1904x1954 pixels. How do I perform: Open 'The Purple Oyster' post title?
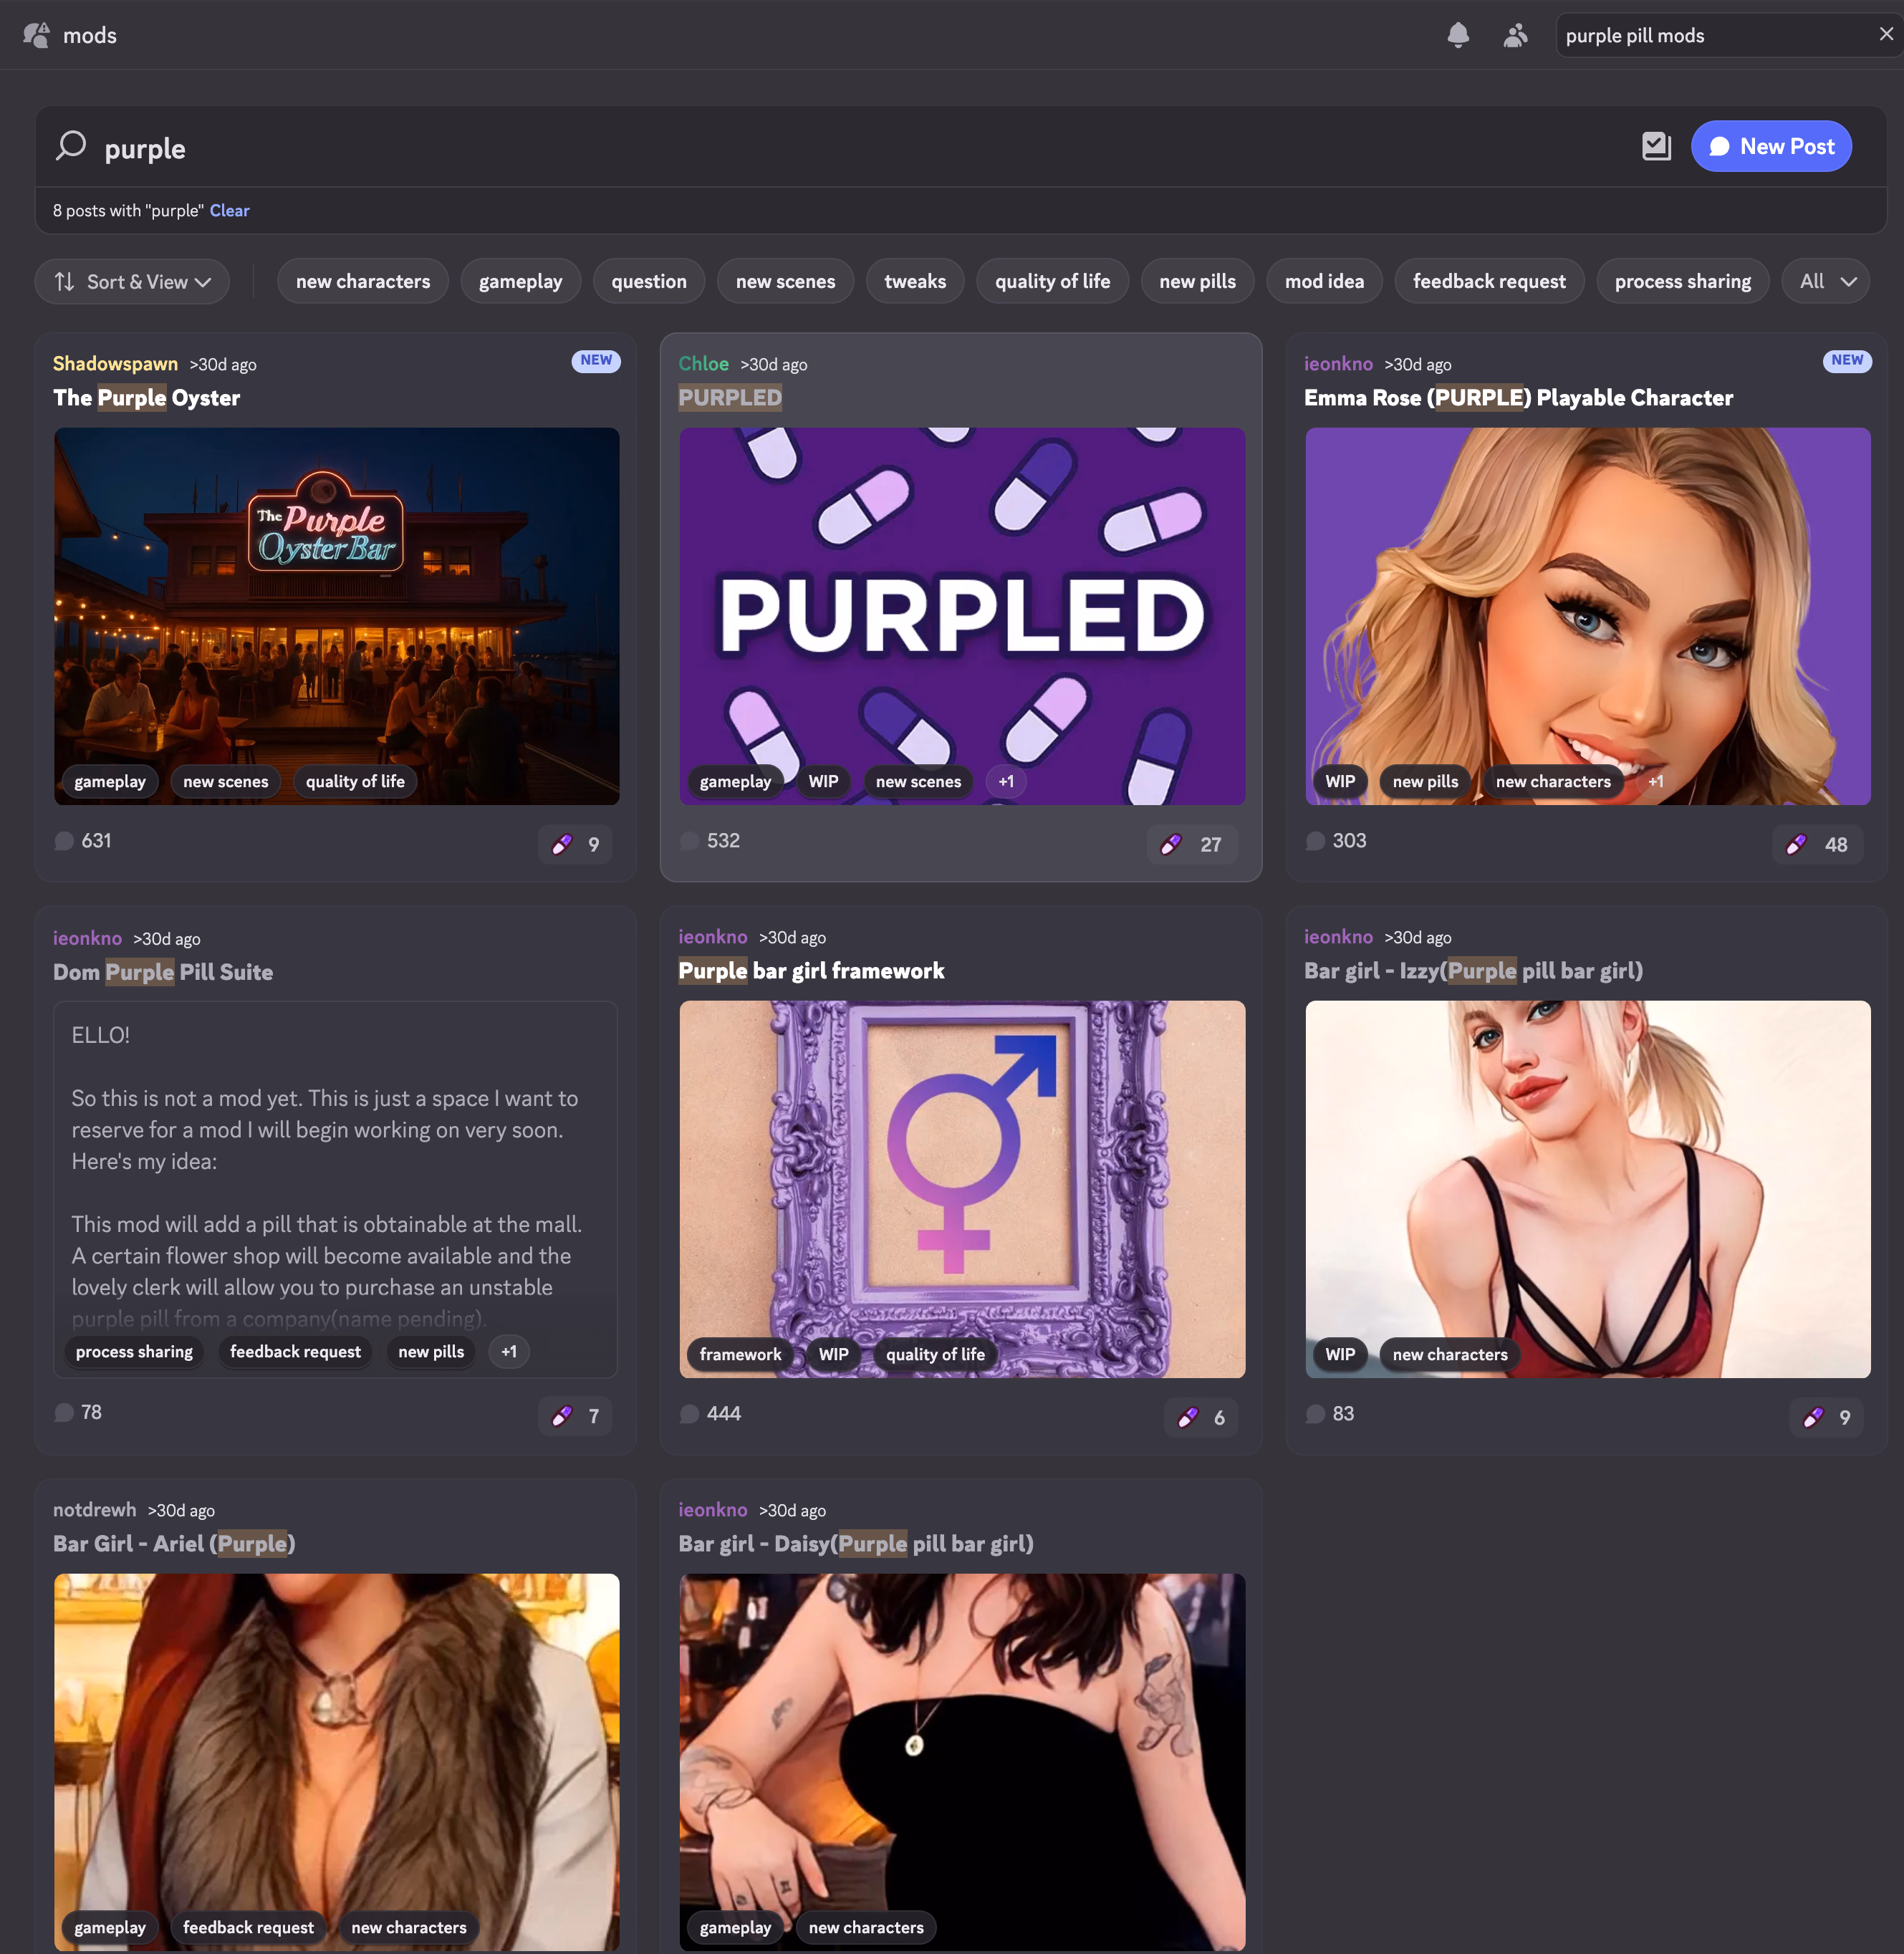[146, 398]
